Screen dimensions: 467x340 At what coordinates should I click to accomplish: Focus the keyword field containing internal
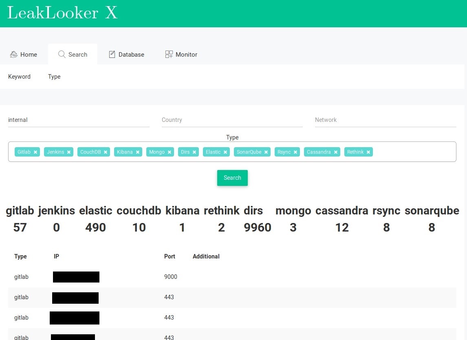coord(79,120)
